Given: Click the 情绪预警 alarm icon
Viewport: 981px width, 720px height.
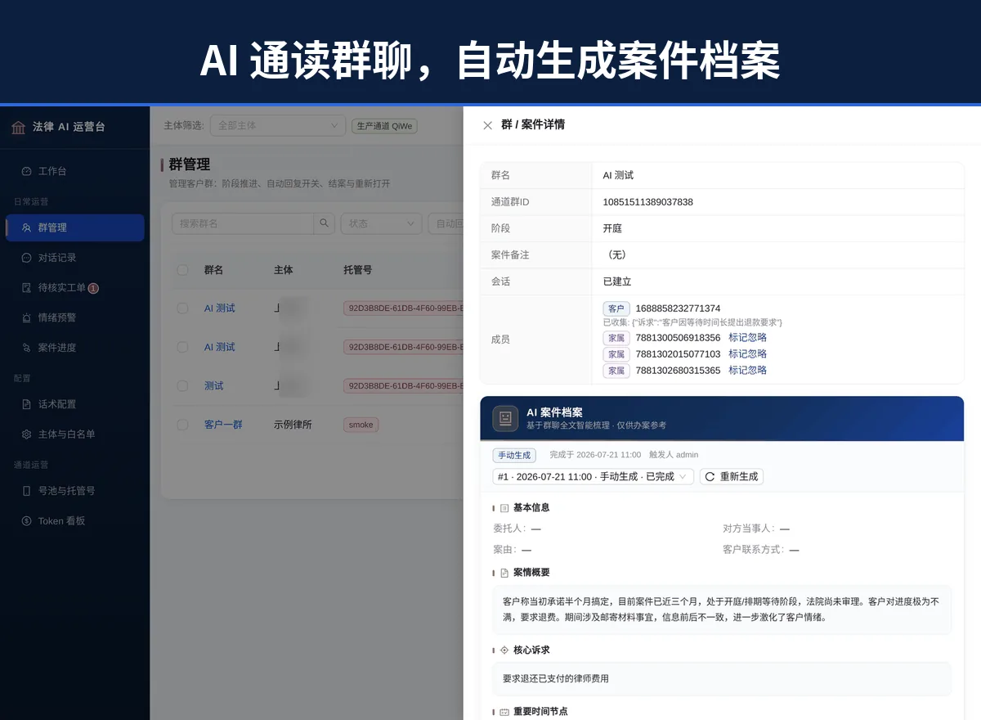Looking at the screenshot, I should pyautogui.click(x=26, y=317).
